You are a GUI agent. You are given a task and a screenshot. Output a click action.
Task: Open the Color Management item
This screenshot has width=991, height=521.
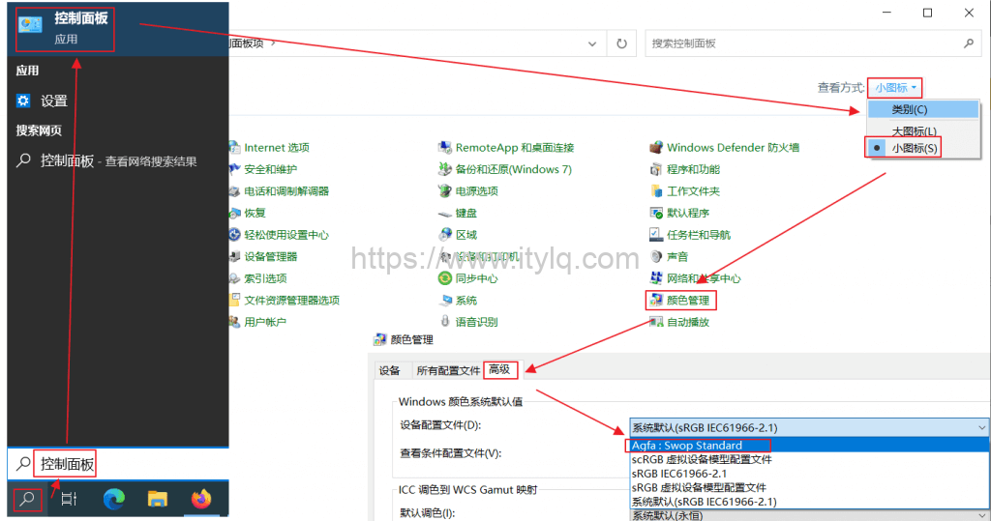(693, 301)
